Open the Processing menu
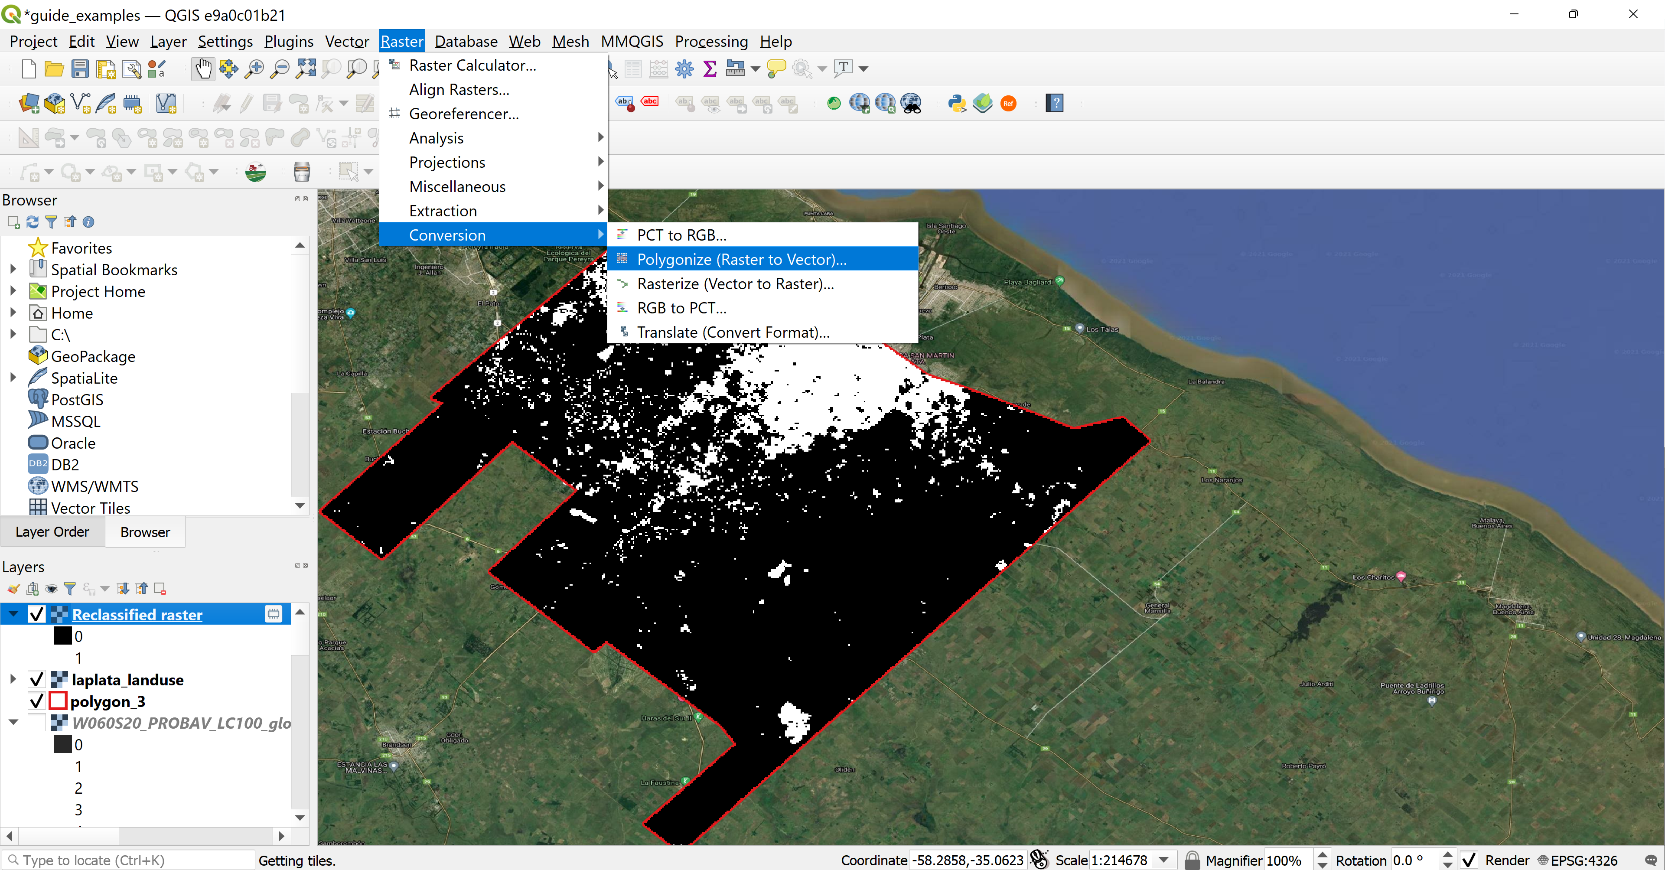1665x870 pixels. pyautogui.click(x=711, y=41)
